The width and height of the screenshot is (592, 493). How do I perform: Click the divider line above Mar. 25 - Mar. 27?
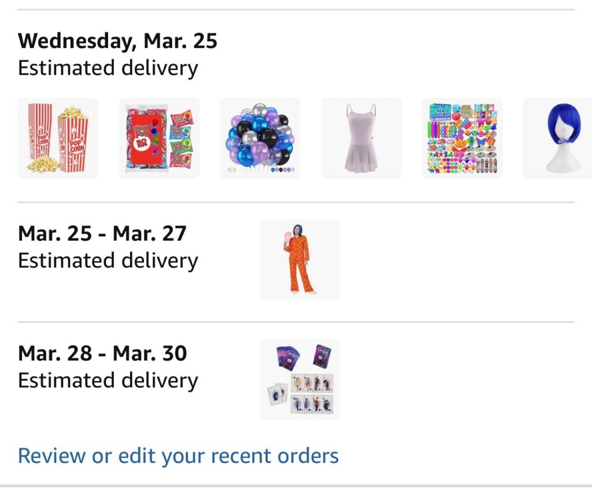[296, 203]
